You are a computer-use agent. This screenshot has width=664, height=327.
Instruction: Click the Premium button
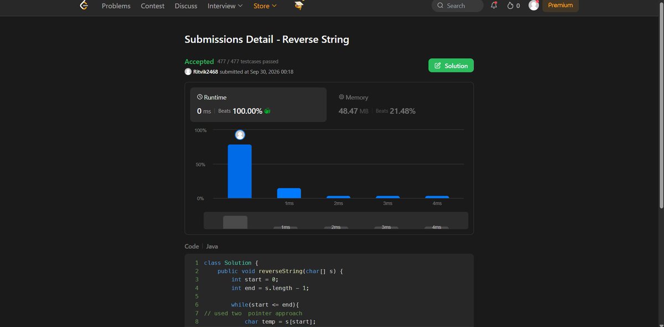click(x=561, y=6)
